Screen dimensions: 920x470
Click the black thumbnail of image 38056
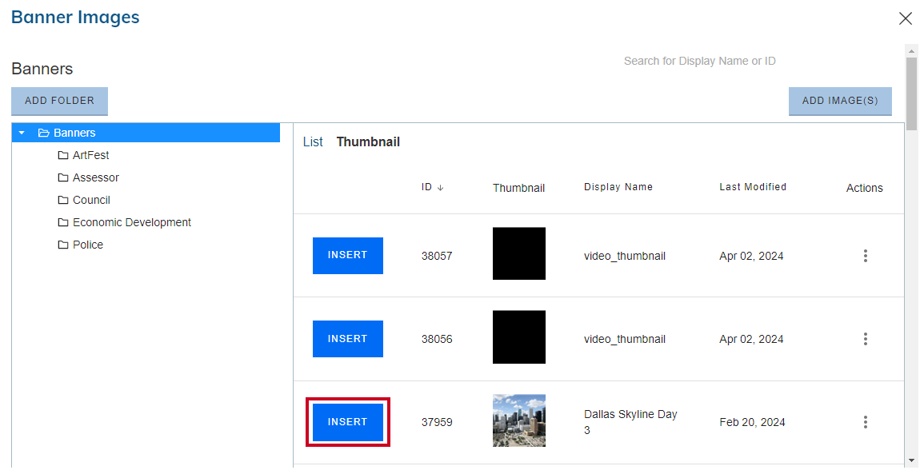coord(519,337)
